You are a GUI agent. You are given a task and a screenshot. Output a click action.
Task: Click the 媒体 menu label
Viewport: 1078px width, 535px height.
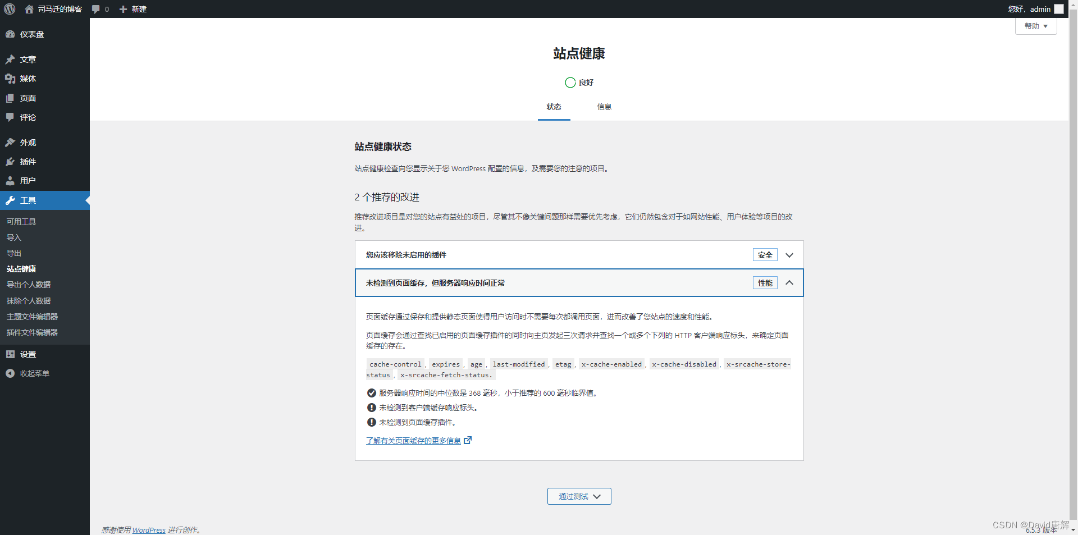coord(28,79)
